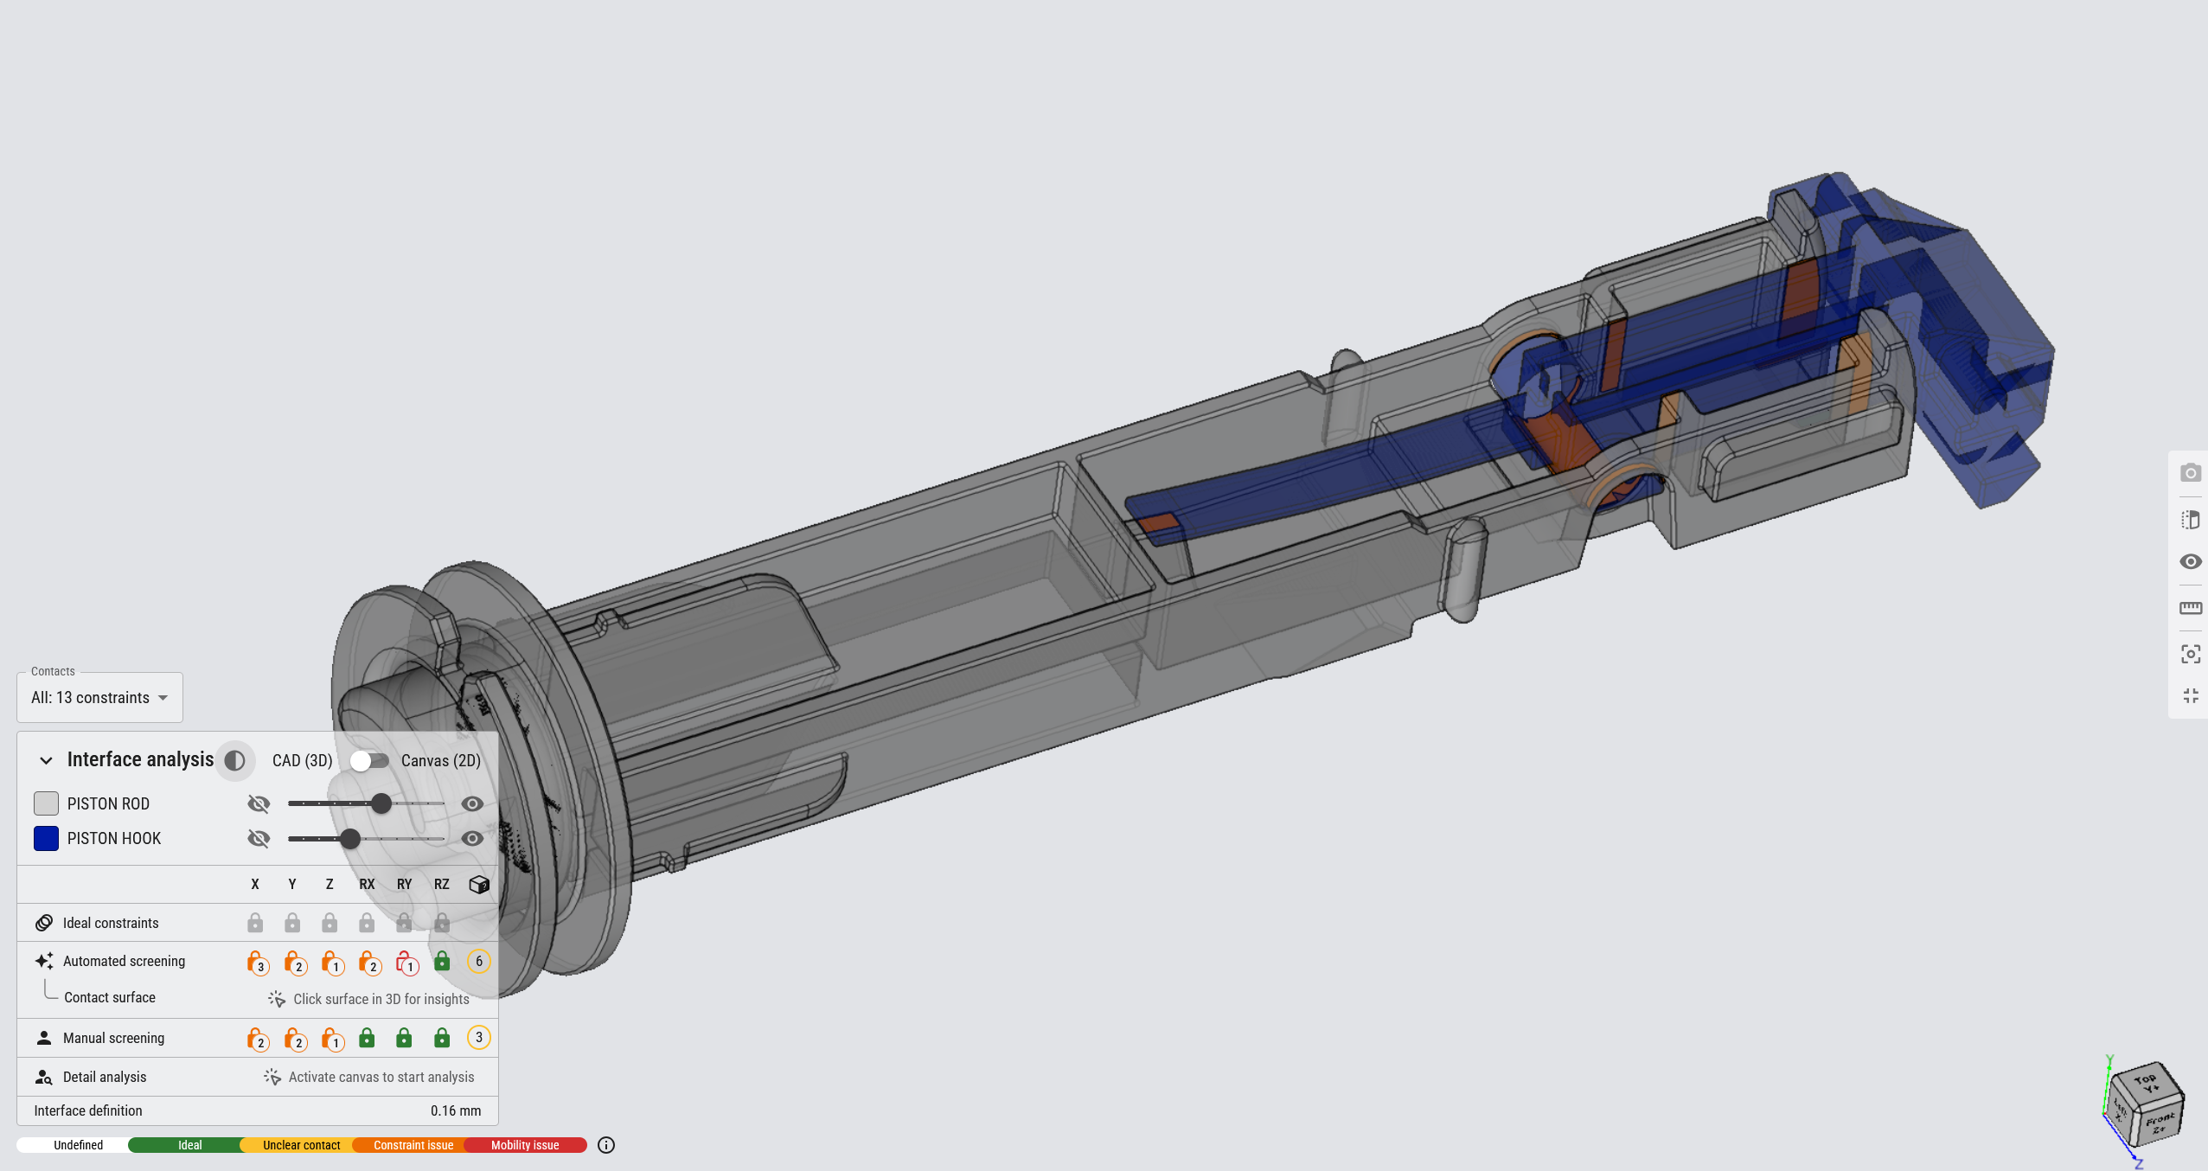Click the PISTON HOOK blue color swatch
This screenshot has height=1171, width=2208.
(46, 838)
